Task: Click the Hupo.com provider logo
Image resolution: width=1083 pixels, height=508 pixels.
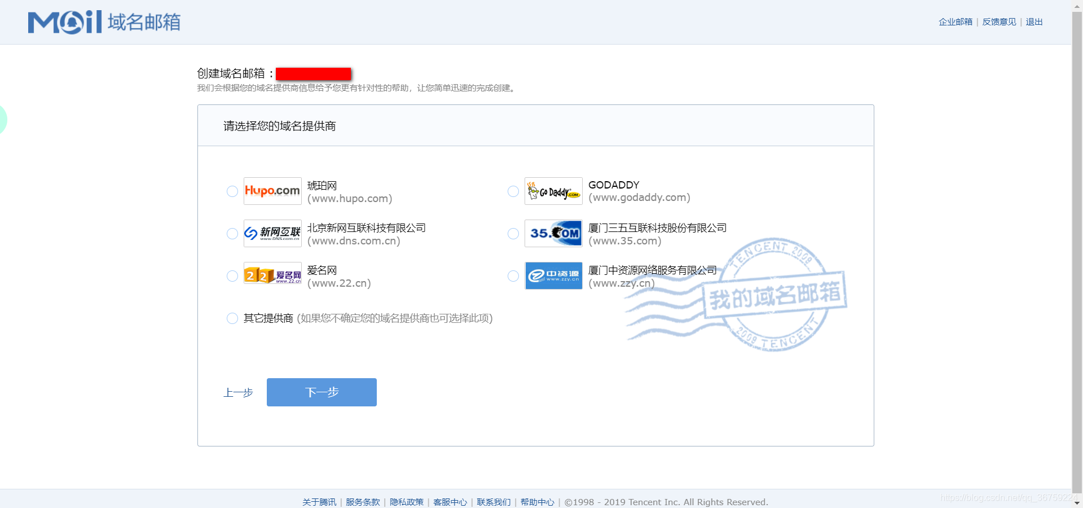Action: 272,191
